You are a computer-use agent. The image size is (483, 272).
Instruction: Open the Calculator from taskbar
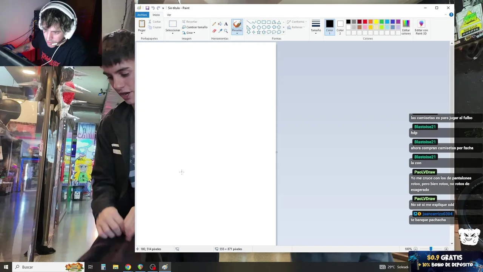click(x=103, y=267)
